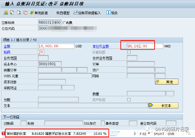Click the 文本 text input field
Screen dimensions: 195x138
(x=93, y=105)
